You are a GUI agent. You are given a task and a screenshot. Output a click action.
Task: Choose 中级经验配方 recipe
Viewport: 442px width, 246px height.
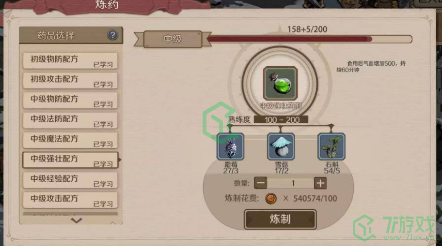point(70,180)
